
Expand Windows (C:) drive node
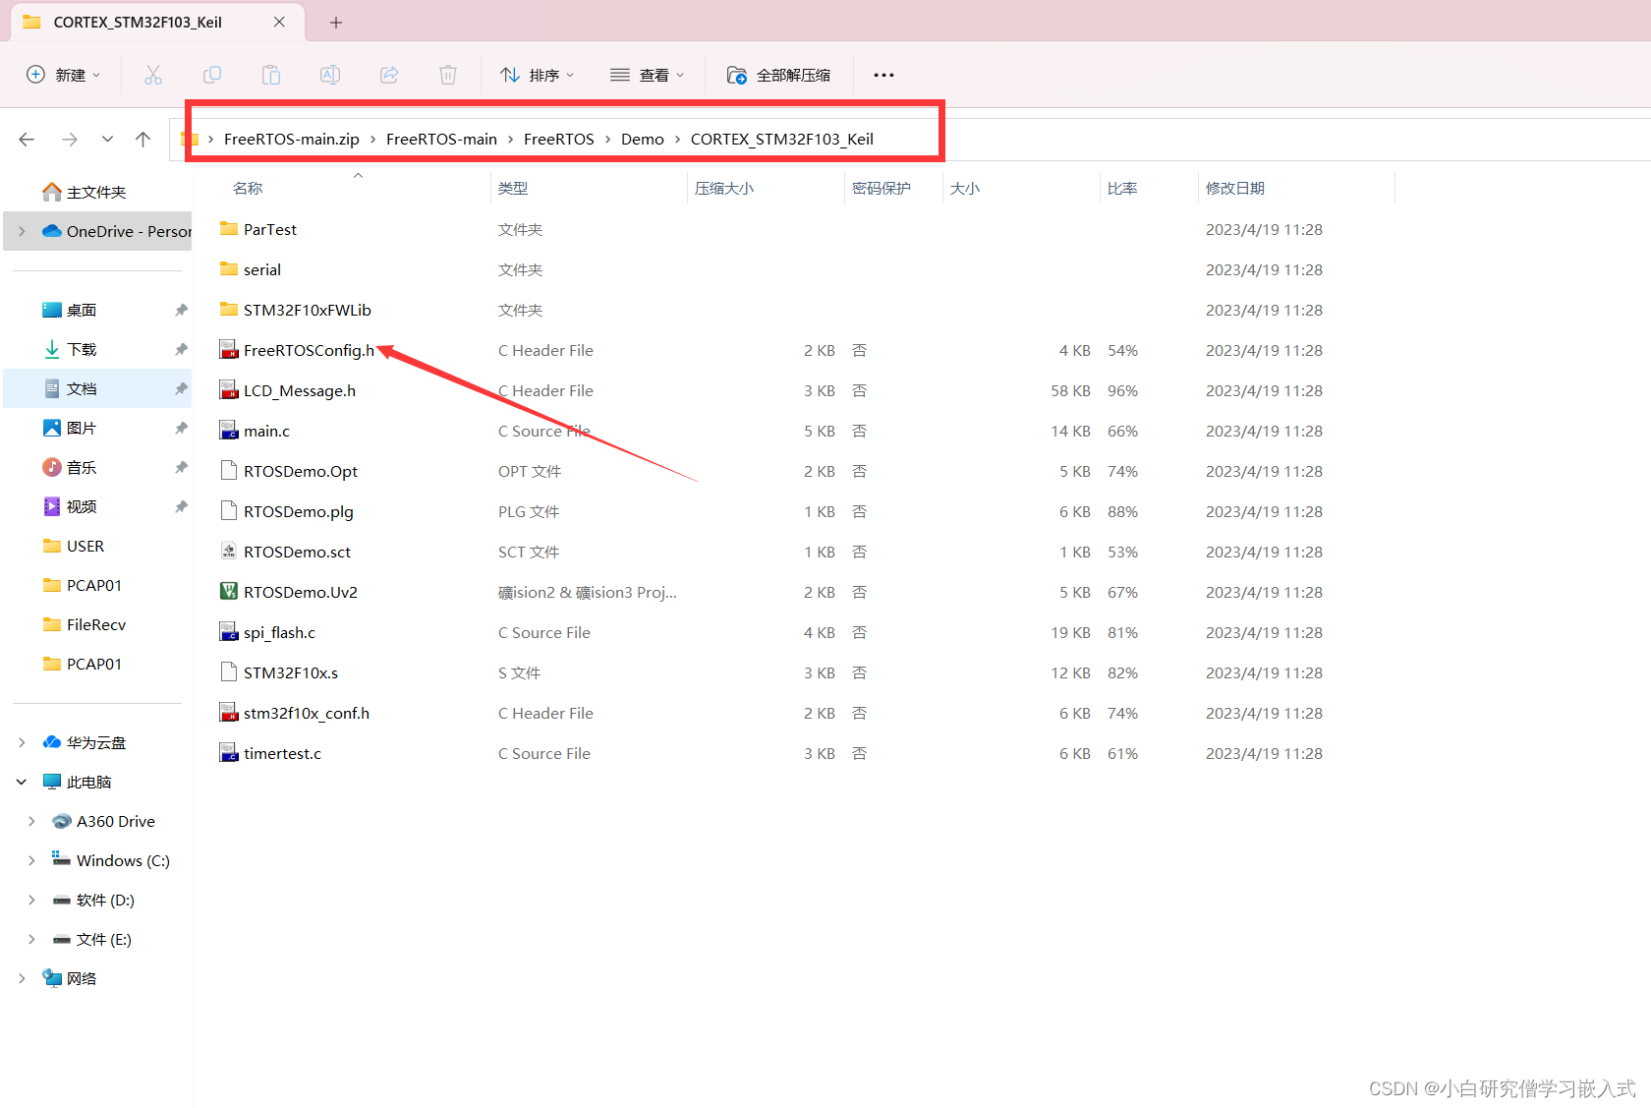(x=31, y=860)
